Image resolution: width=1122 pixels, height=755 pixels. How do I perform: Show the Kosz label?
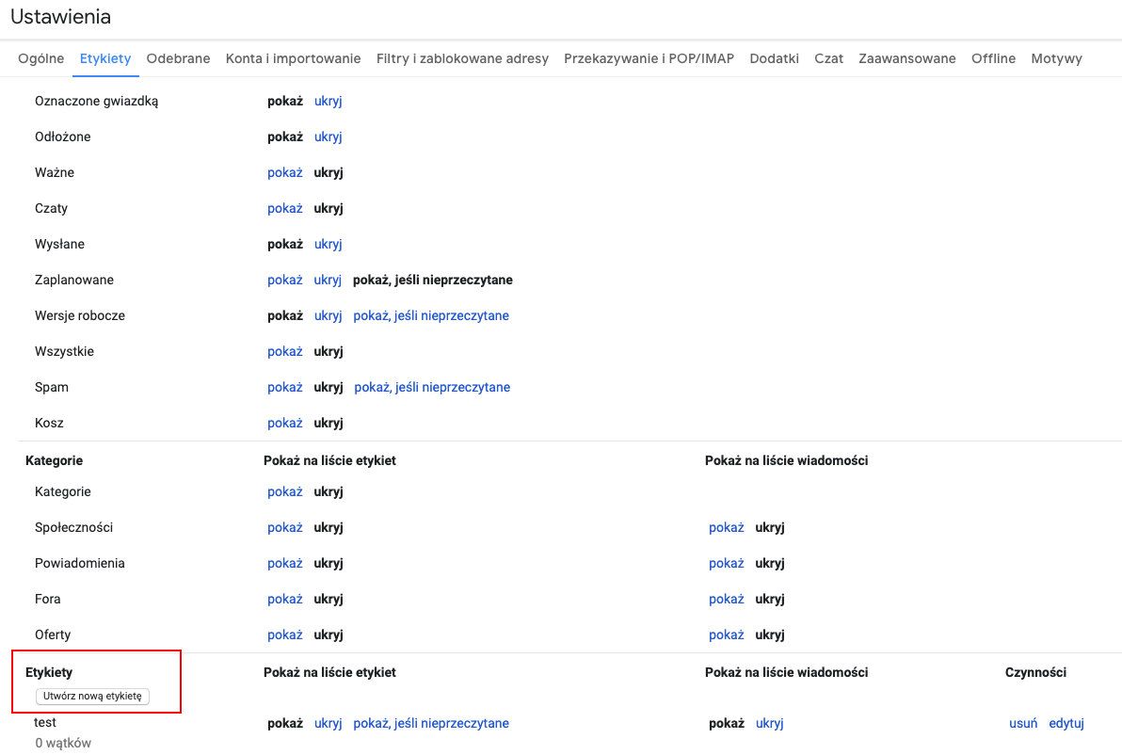284,423
